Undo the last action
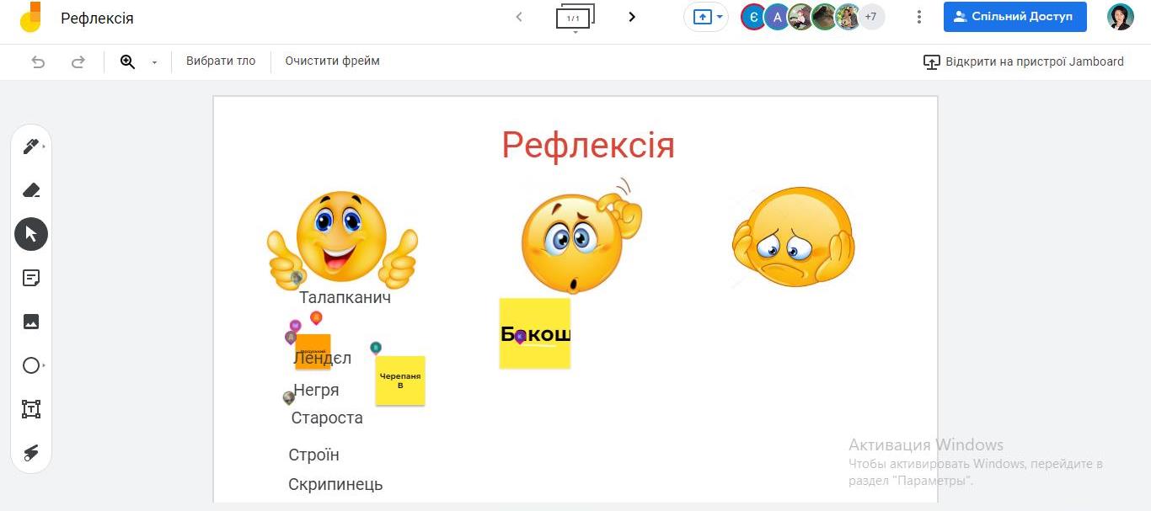 click(x=38, y=61)
